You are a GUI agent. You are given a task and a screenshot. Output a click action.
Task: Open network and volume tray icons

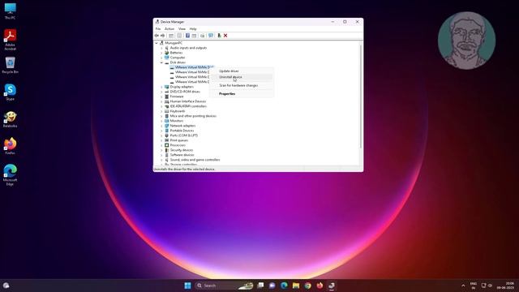[487, 286]
